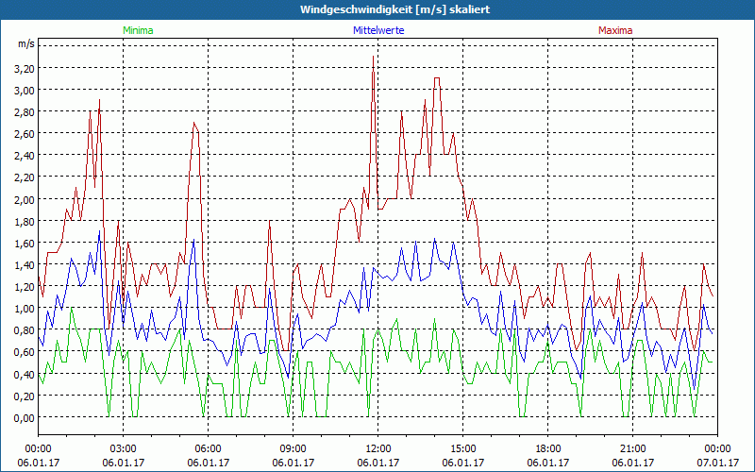This screenshot has width=755, height=472.
Task: Click the chart title Windgeschwindigkeit [m/s] skaliert
Action: coord(394,9)
